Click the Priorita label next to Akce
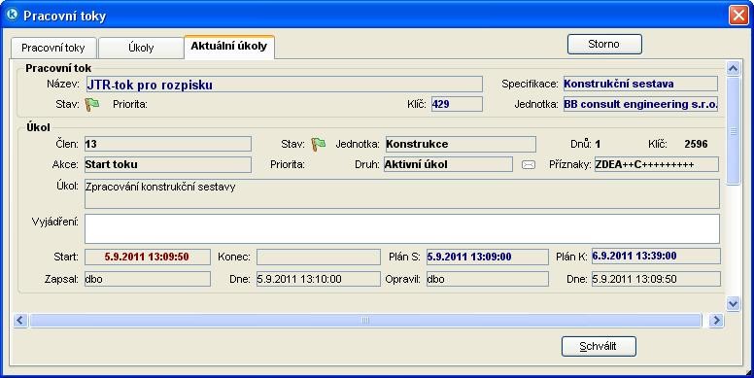 (x=288, y=164)
